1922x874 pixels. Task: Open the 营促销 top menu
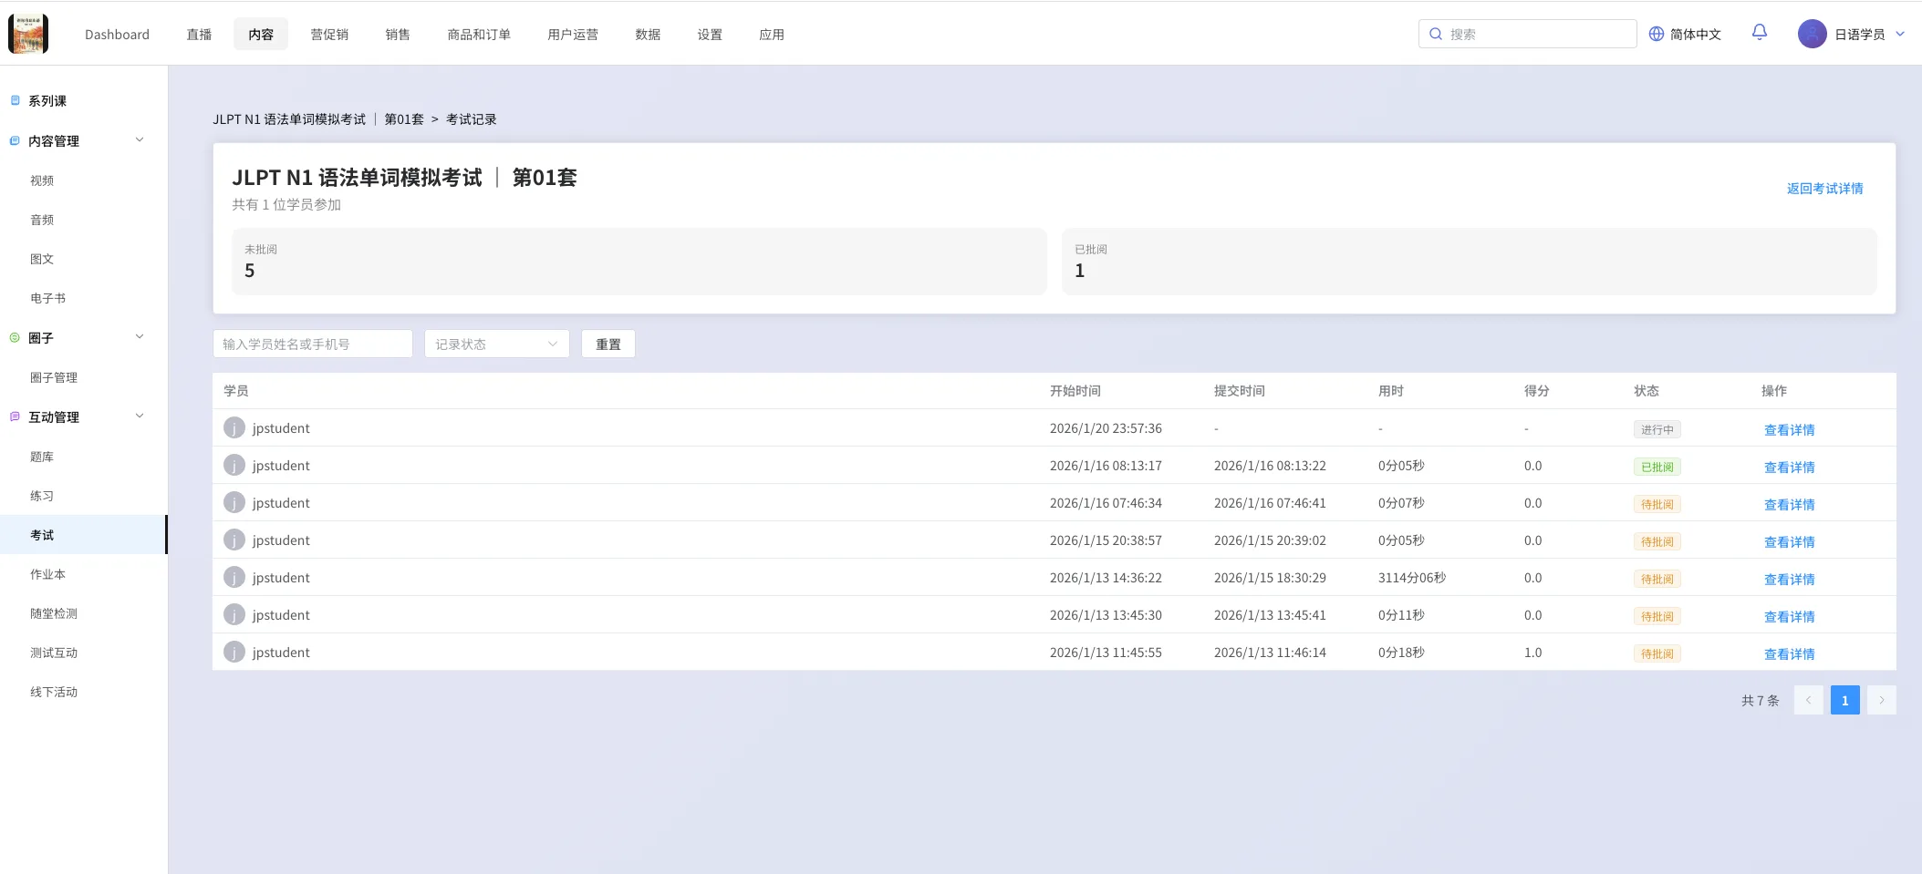[329, 35]
